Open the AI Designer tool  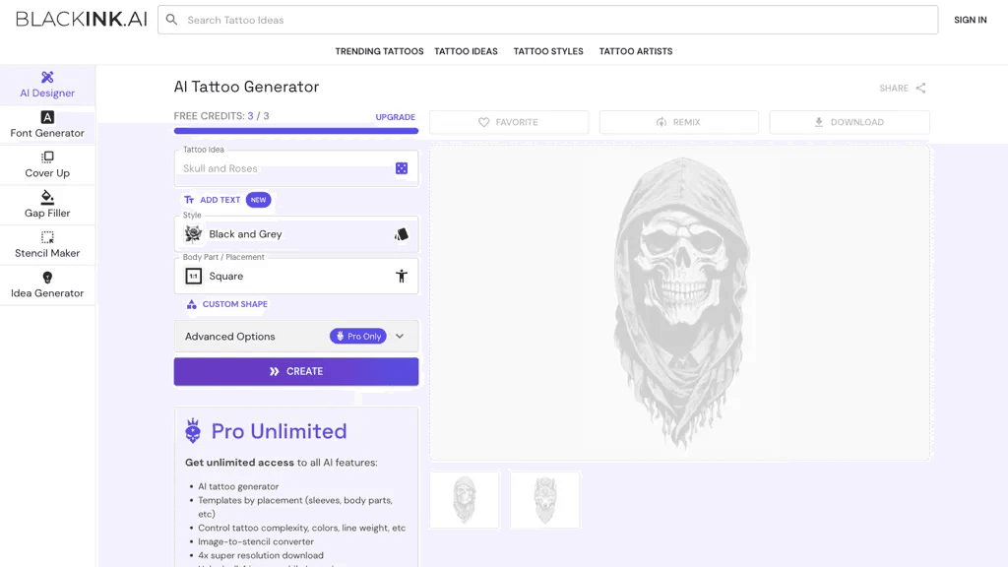click(47, 85)
